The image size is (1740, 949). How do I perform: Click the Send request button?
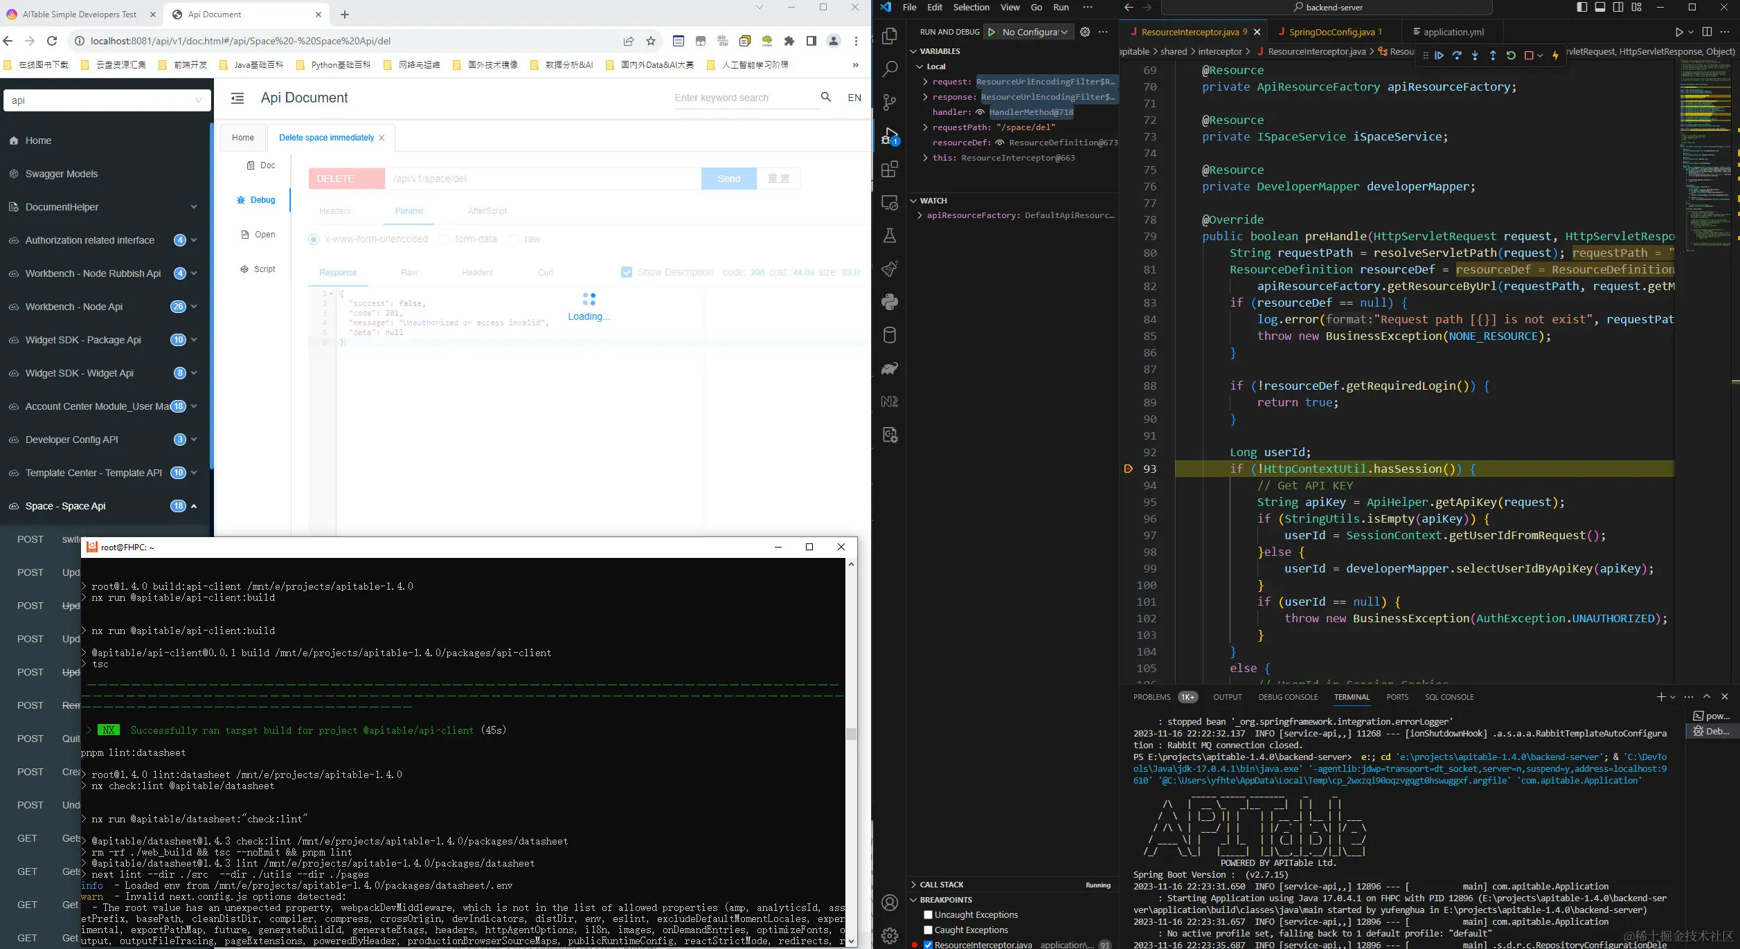point(728,179)
